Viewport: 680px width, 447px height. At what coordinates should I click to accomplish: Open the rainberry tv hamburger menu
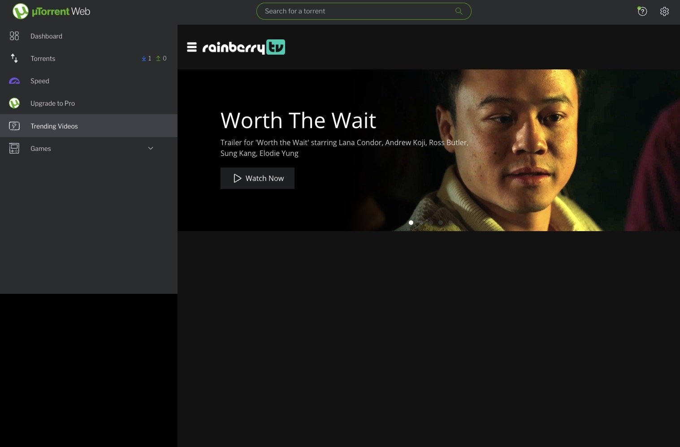click(192, 47)
